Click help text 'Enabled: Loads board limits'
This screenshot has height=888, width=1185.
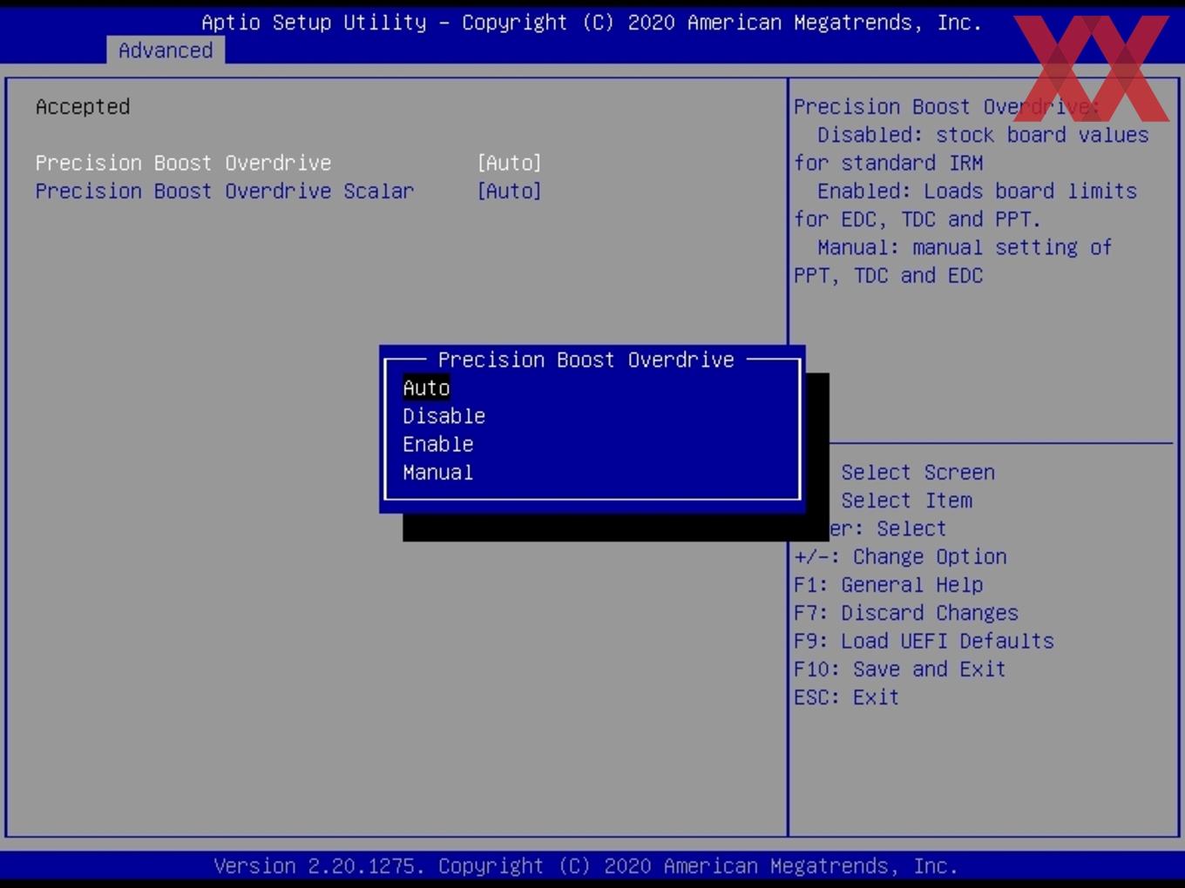977,191
